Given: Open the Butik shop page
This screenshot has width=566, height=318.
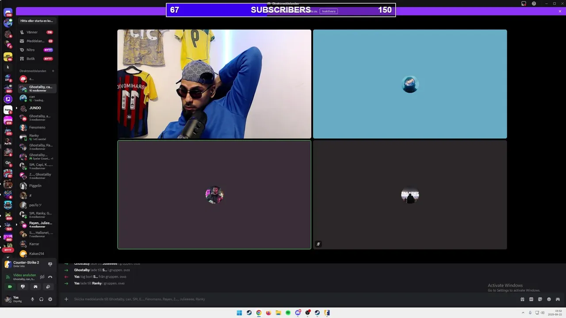Looking at the screenshot, I should pos(37,59).
